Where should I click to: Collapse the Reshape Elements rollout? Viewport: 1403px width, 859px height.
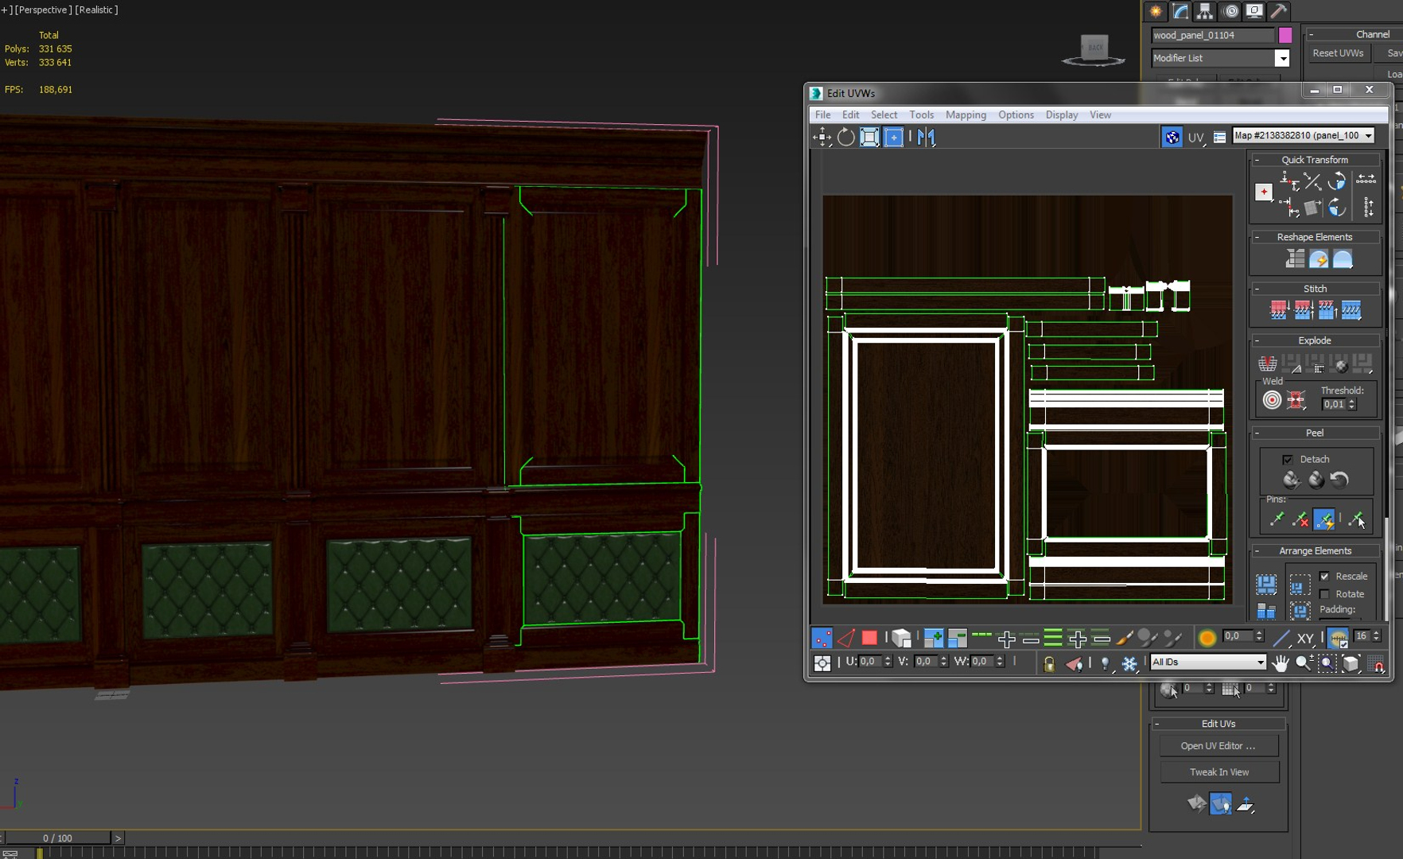[1316, 236]
